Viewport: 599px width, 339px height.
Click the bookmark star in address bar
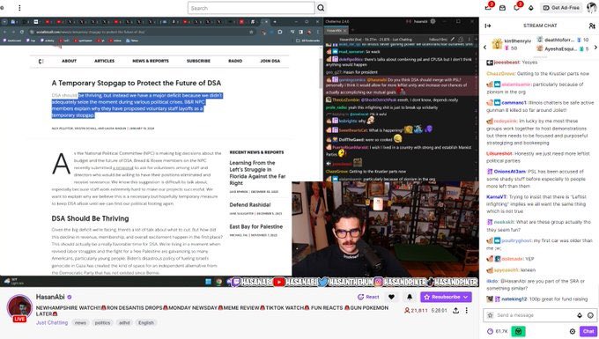click(251, 32)
